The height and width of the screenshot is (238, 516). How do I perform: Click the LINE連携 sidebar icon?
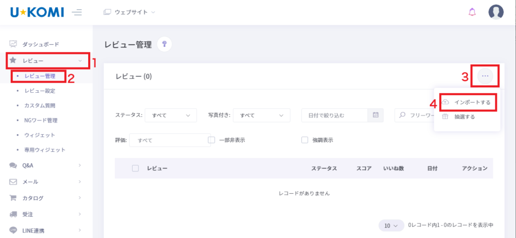point(14,231)
